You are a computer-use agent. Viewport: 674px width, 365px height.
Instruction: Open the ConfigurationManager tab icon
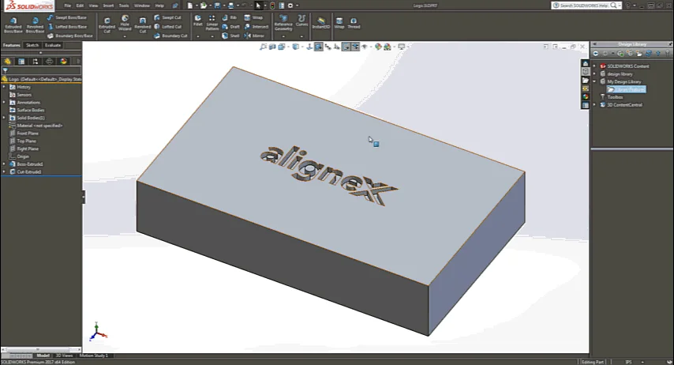pos(36,61)
